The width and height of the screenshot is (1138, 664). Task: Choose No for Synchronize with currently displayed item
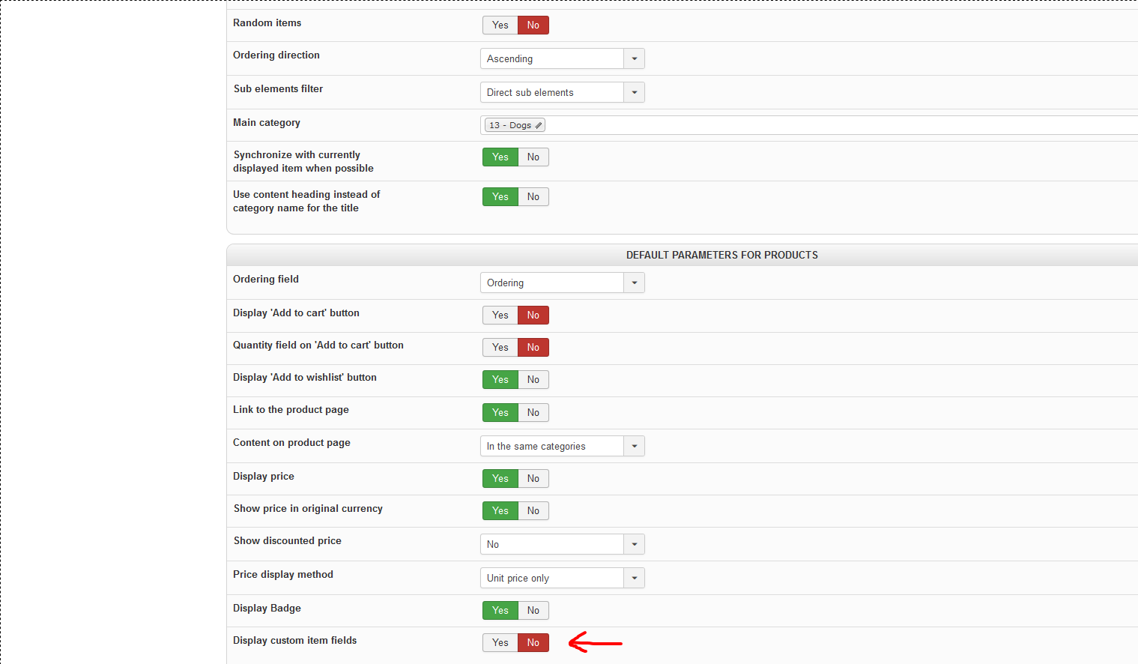point(533,157)
